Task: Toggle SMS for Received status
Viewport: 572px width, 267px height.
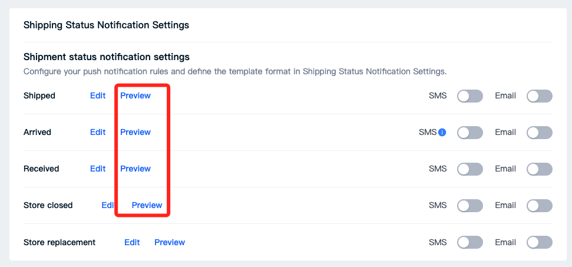Action: [x=470, y=169]
